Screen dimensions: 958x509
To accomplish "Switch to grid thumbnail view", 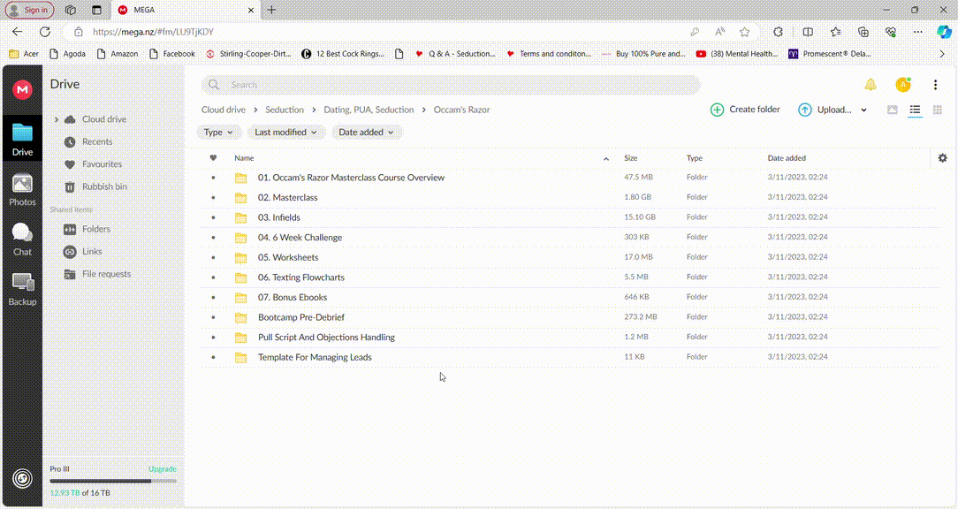I will point(937,110).
